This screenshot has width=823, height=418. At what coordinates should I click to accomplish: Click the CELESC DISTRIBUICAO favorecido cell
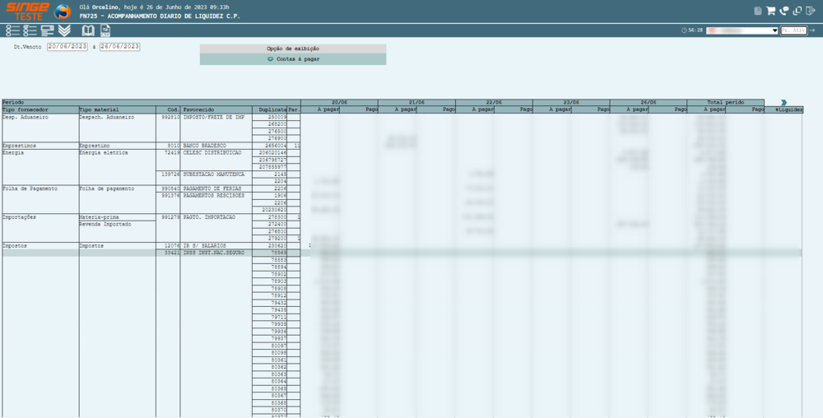pyautogui.click(x=216, y=152)
